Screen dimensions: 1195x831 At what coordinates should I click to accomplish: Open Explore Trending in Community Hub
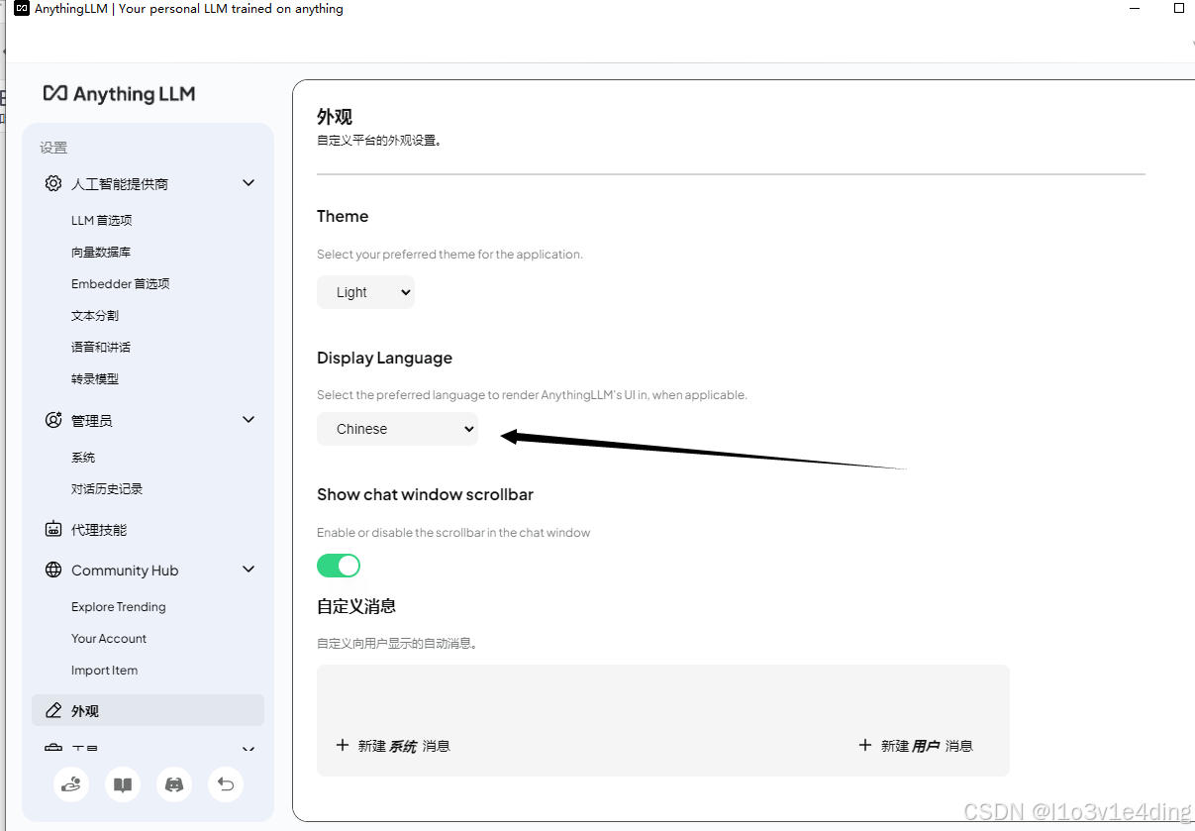pos(119,606)
